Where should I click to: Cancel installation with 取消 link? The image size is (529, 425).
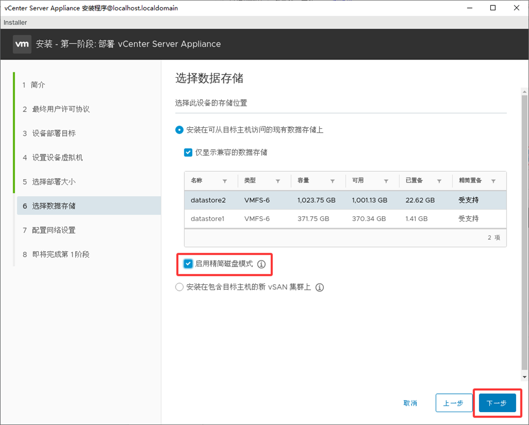tap(410, 403)
